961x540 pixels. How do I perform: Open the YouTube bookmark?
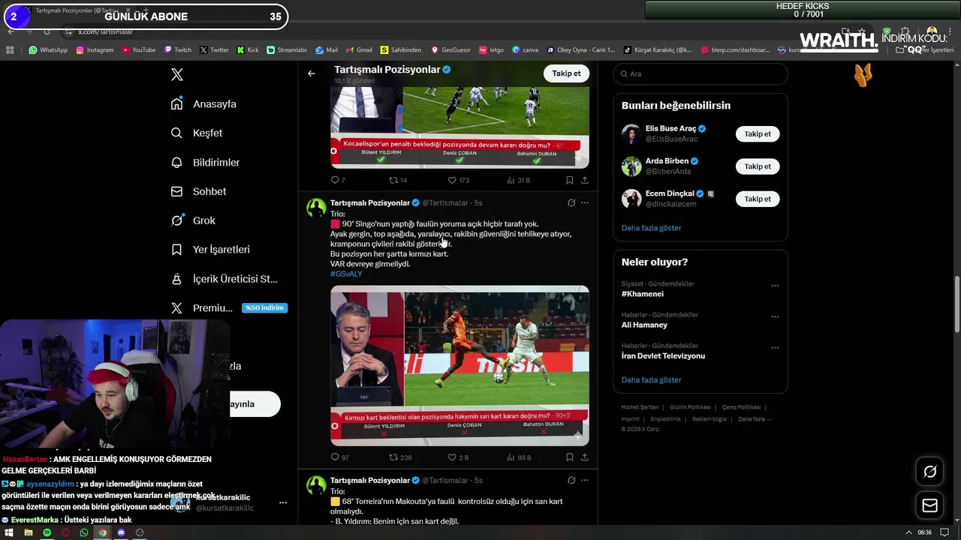pos(138,50)
